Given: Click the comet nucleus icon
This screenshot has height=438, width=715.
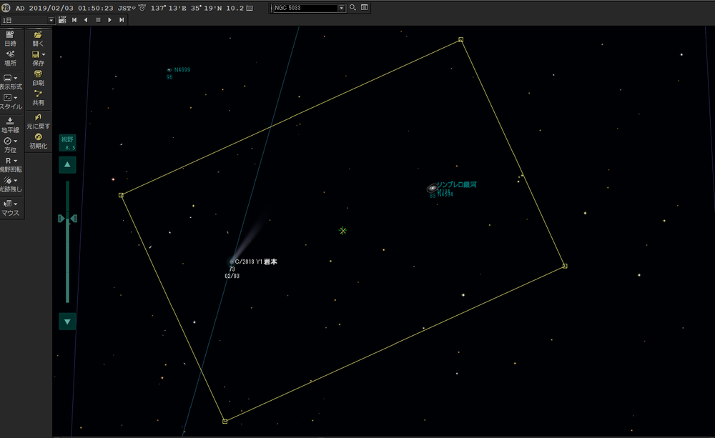Looking at the screenshot, I should click(231, 262).
